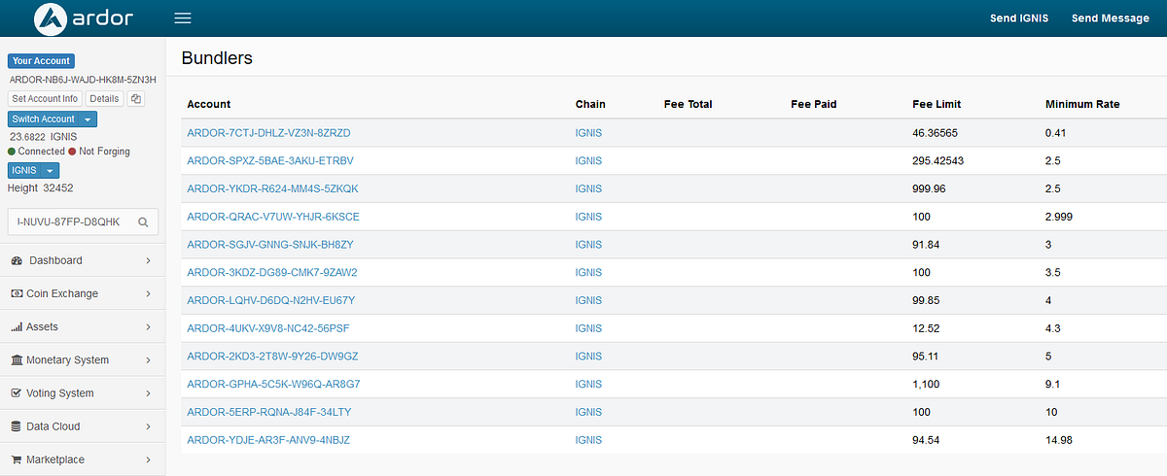The image size is (1167, 476).
Task: Click the search magnifier icon
Action: (143, 222)
